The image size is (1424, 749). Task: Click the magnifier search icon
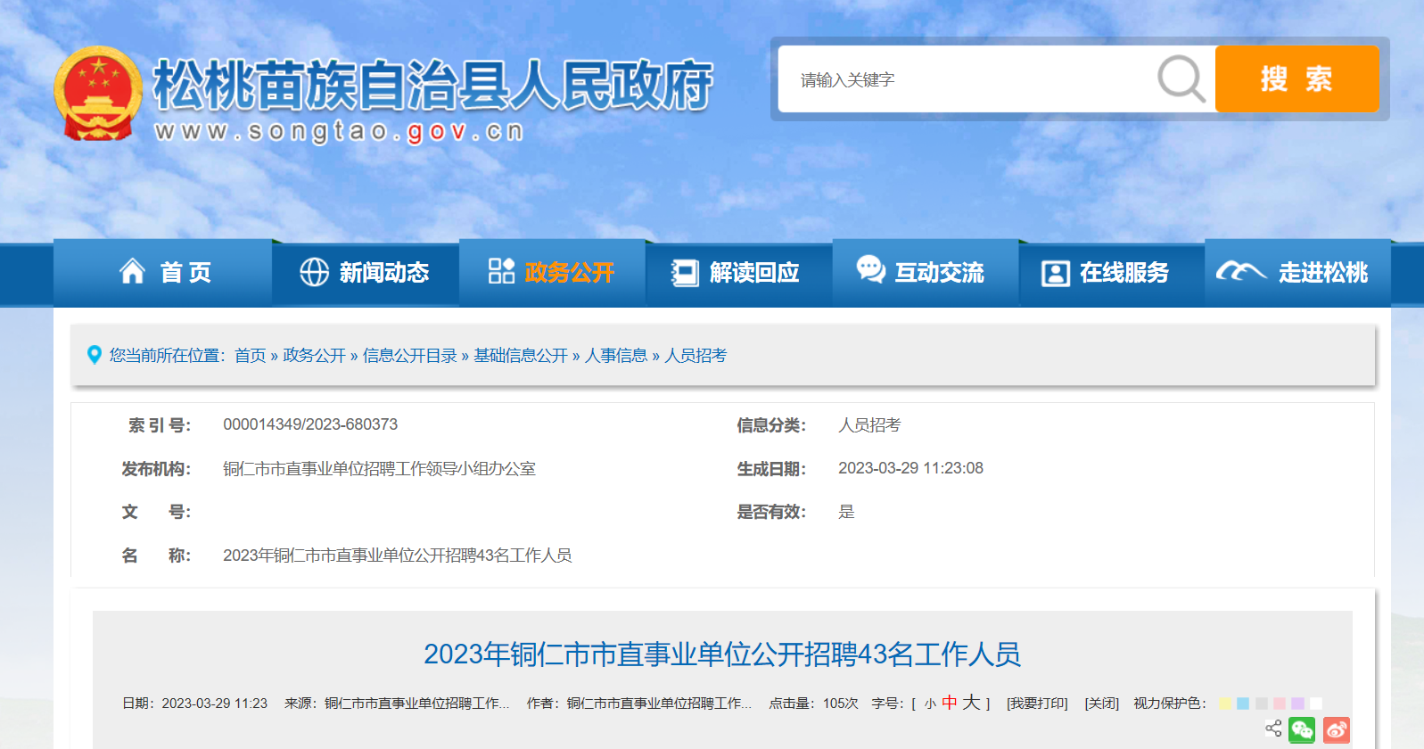pos(1181,79)
